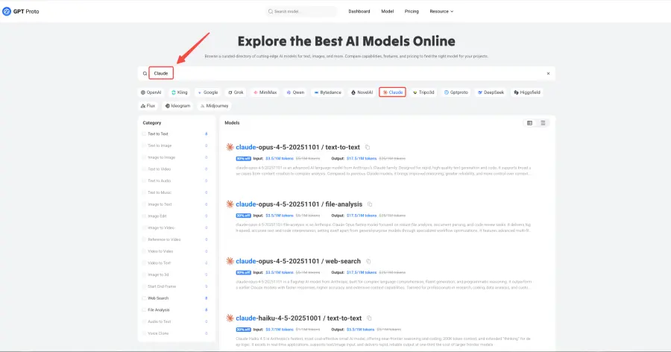The image size is (671, 352).
Task: Filter by Qwen provider chip
Action: (295, 92)
